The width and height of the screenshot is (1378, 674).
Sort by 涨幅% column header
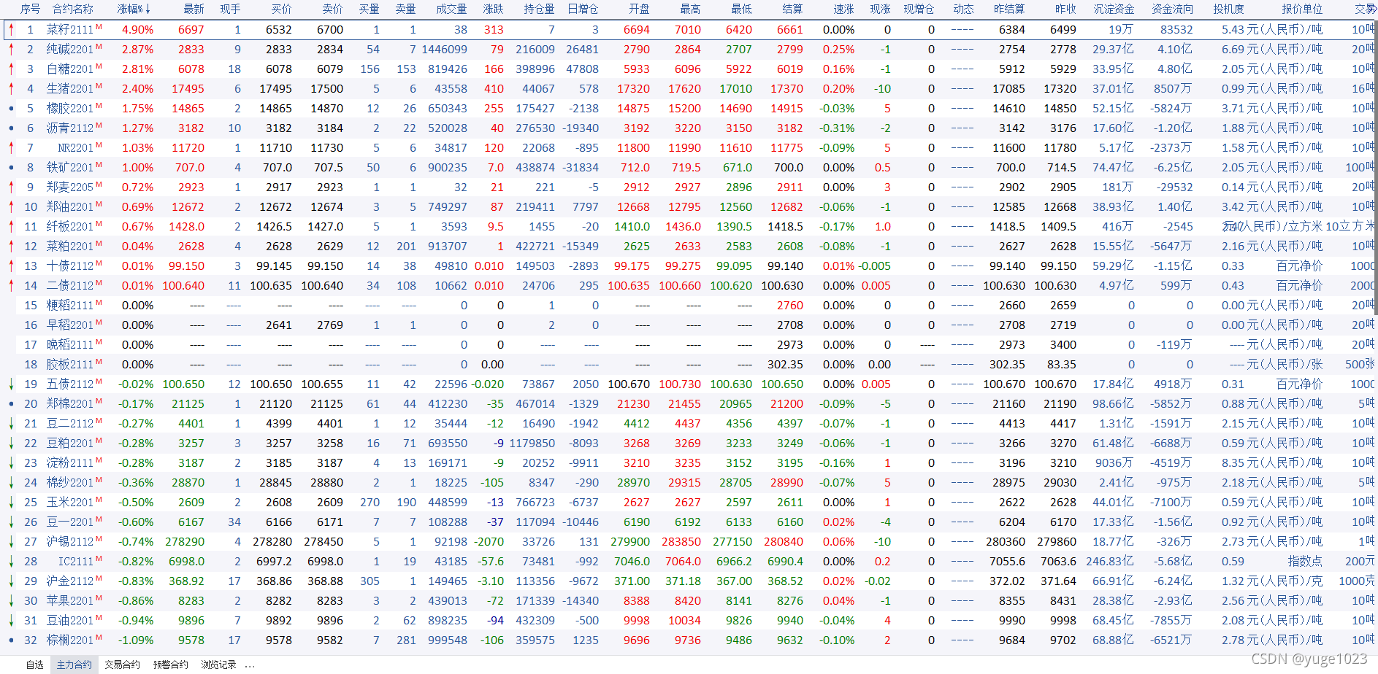pyautogui.click(x=134, y=9)
